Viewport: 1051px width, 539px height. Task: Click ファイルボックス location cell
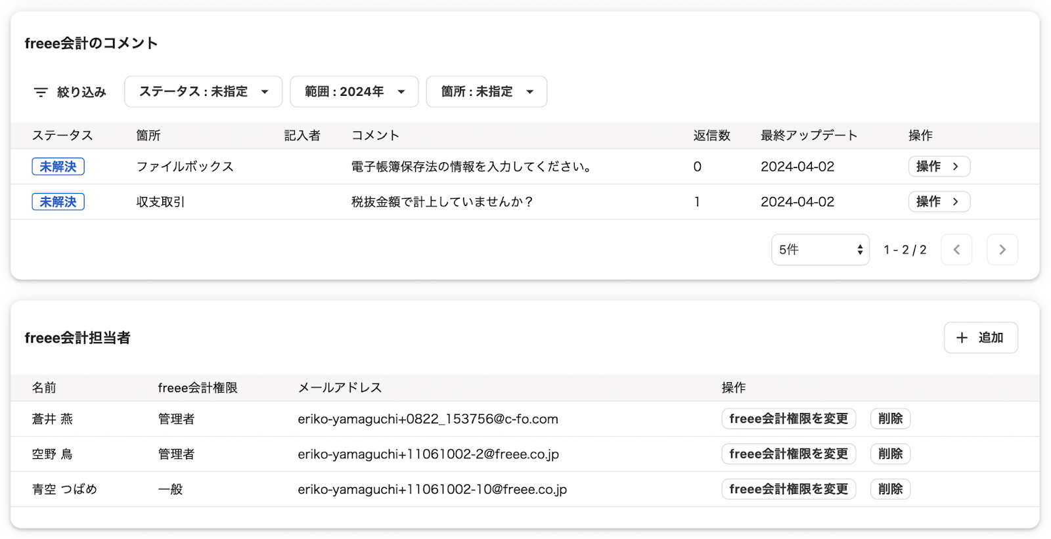click(x=185, y=167)
